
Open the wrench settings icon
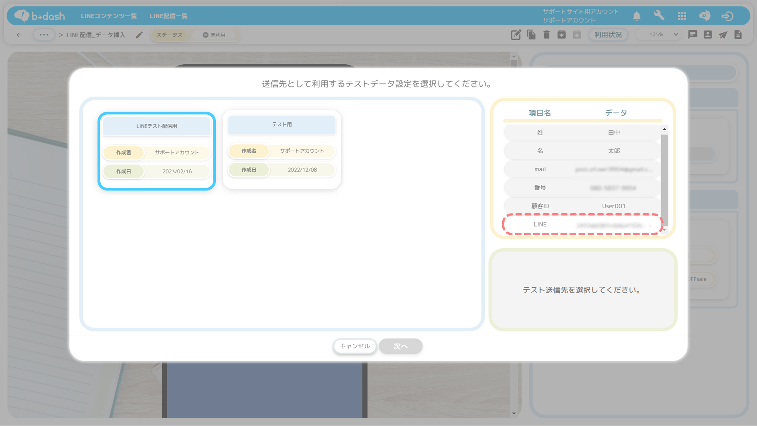point(659,16)
